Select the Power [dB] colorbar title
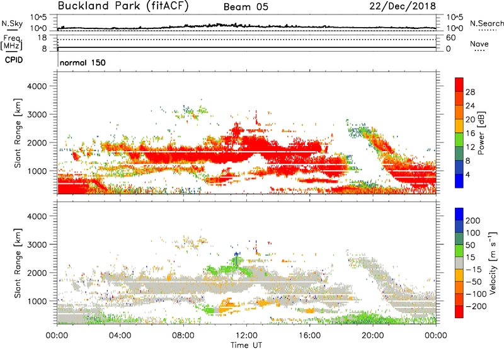This screenshot has height=349, width=504. tap(481, 133)
